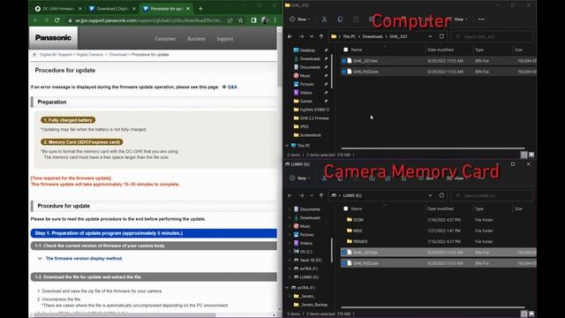This screenshot has width=565, height=318.
Task: Collapse This PC in GH6_V22 sidebar
Action: point(287,146)
